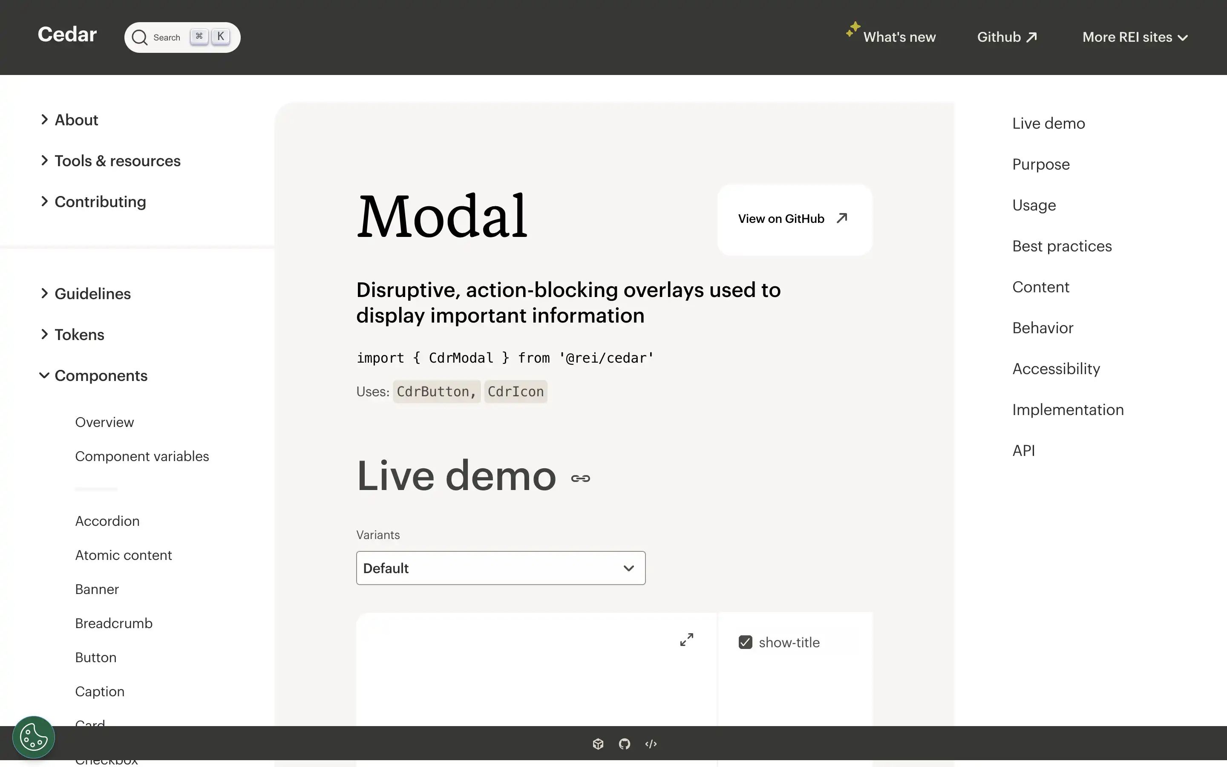This screenshot has height=767, width=1227.
Task: Jump to the Best practices section
Action: tap(1062, 246)
